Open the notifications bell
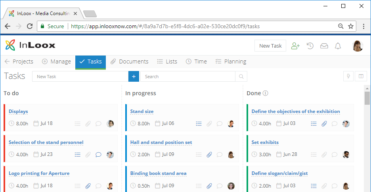 (x=338, y=46)
